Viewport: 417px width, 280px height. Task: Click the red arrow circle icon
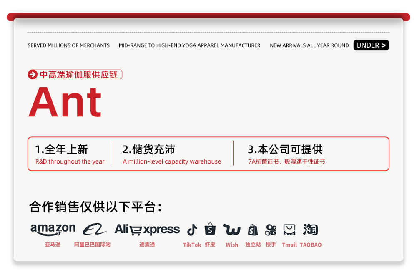(x=33, y=74)
